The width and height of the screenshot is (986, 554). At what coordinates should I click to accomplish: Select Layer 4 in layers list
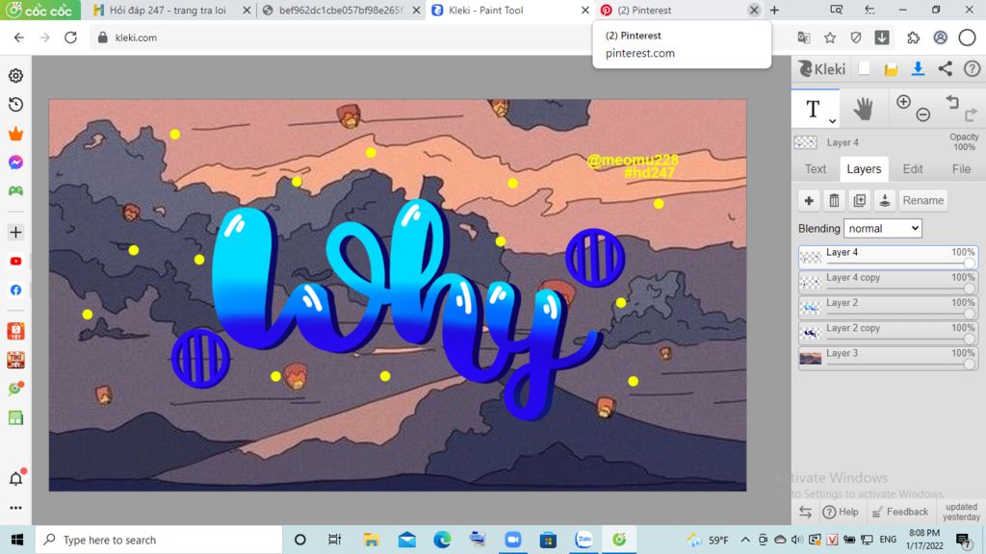888,257
